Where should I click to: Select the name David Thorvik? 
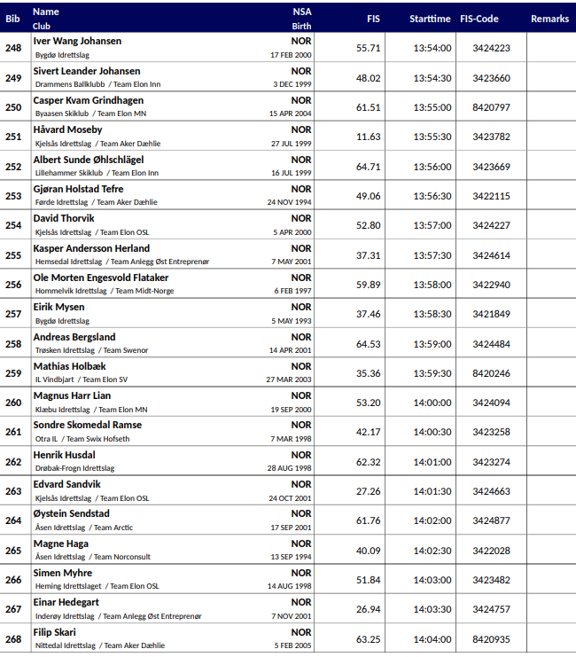point(64,218)
